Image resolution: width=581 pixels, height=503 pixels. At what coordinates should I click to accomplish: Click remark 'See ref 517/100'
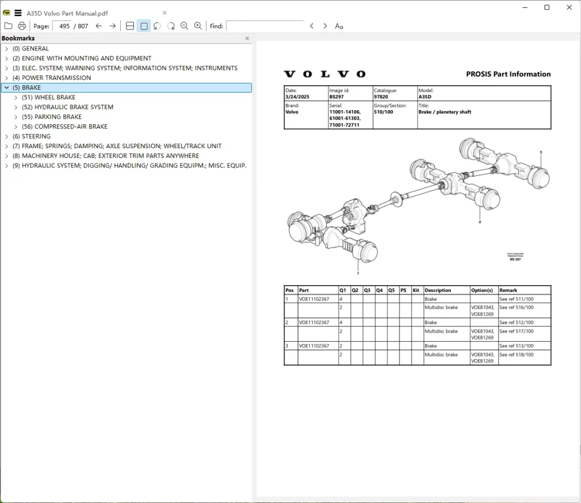click(516, 332)
